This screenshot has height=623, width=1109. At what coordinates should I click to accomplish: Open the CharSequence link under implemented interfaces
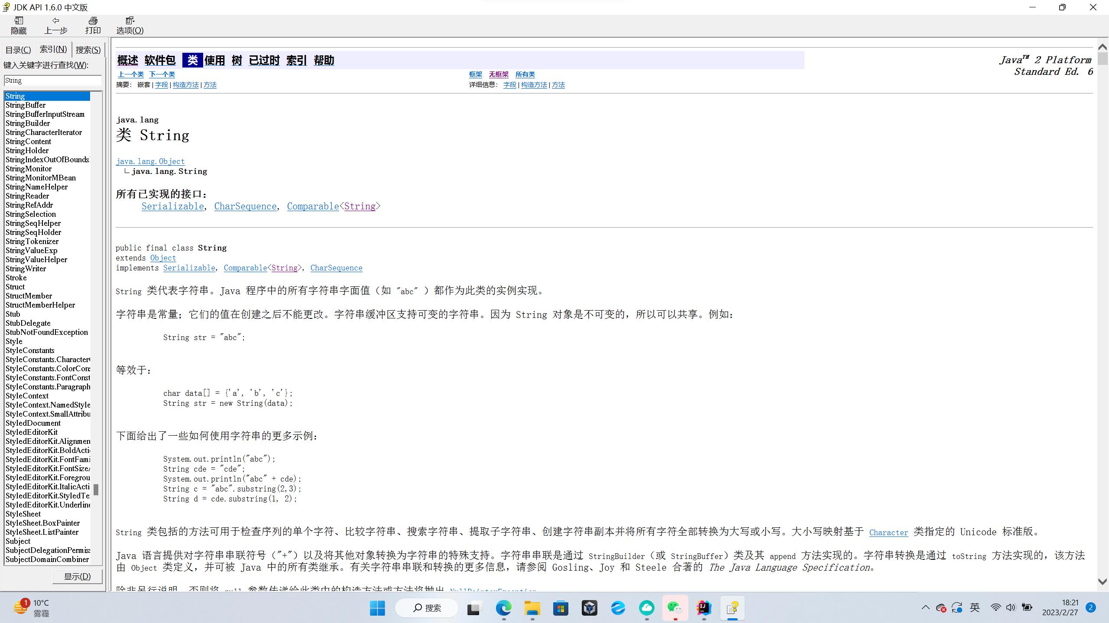point(245,206)
